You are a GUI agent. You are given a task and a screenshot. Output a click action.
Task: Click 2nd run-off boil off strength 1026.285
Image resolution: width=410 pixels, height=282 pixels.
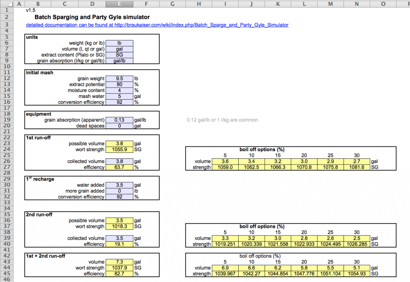[x=357, y=244]
